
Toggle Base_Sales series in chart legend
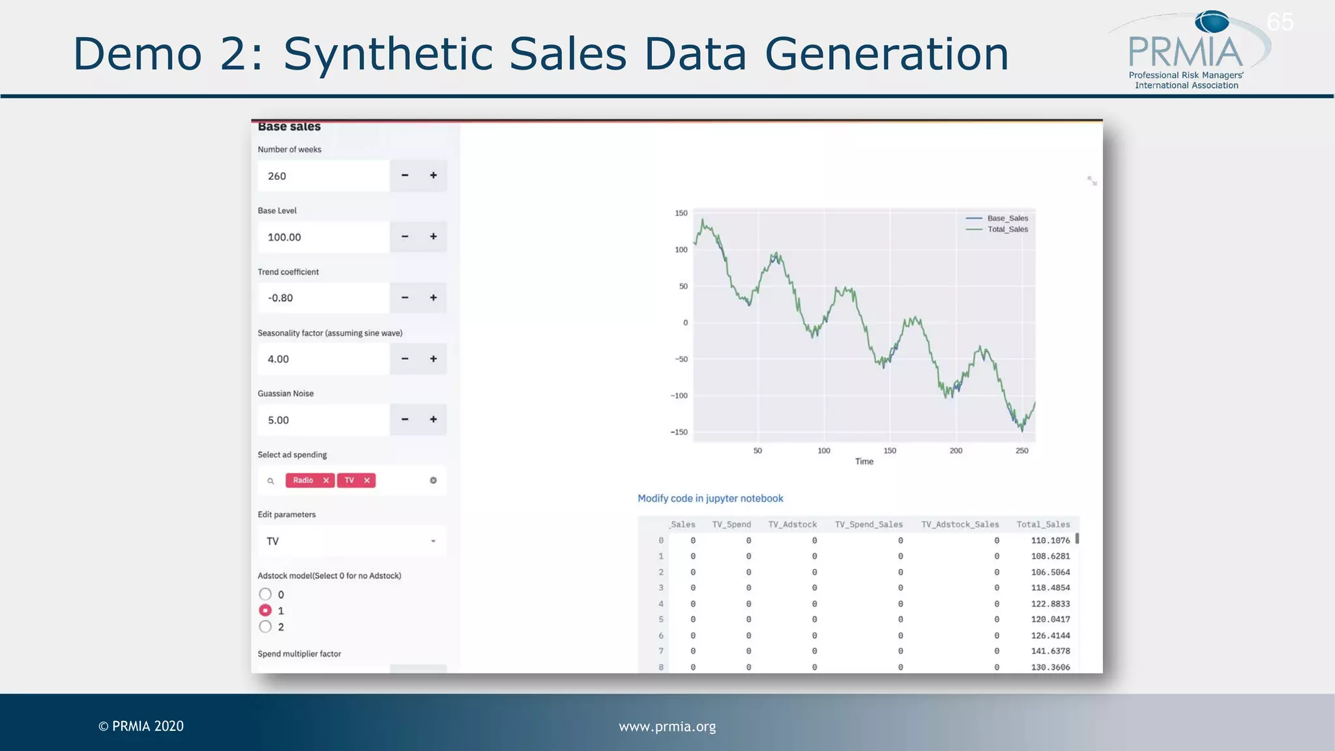[x=1006, y=218]
